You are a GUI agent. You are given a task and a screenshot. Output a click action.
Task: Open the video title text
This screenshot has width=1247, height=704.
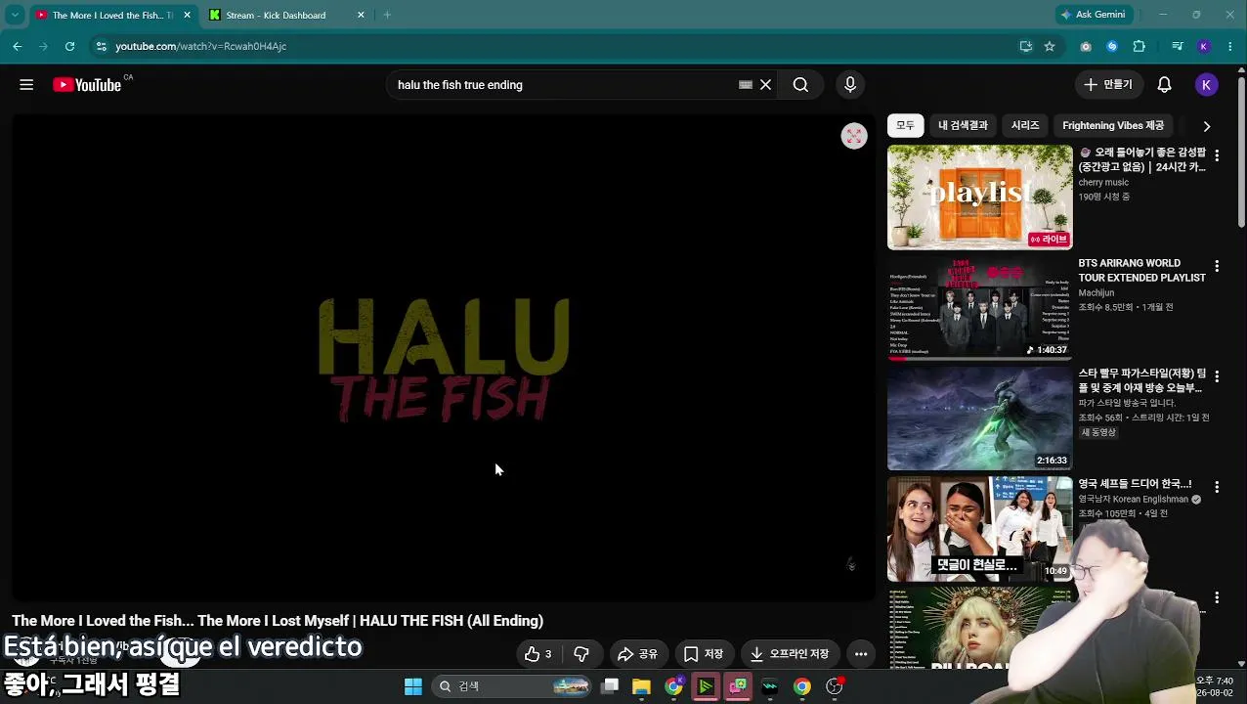(278, 621)
